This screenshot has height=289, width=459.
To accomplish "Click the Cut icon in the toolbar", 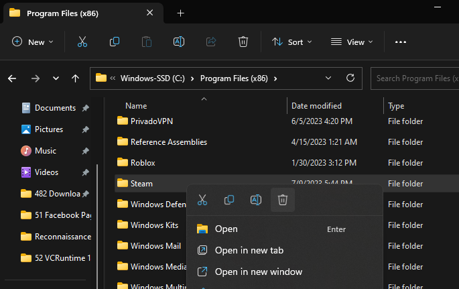I will point(82,42).
